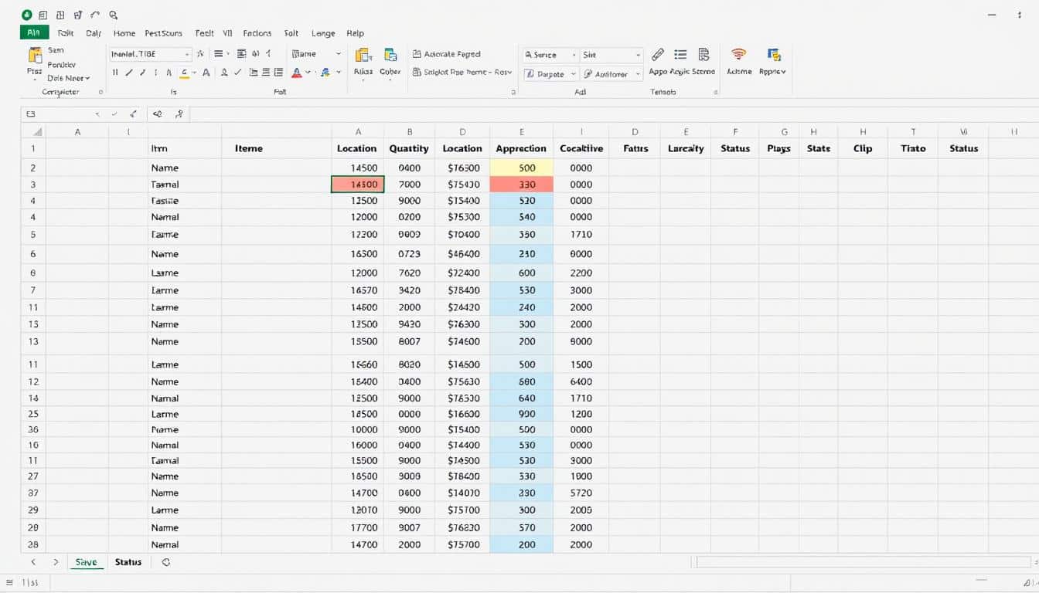Screen dimensions: 1039x593
Task: Open the Darpote dropdown
Action: 550,74
